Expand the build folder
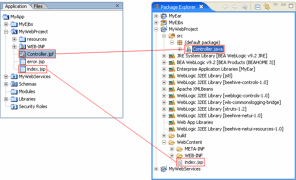 tap(164, 136)
